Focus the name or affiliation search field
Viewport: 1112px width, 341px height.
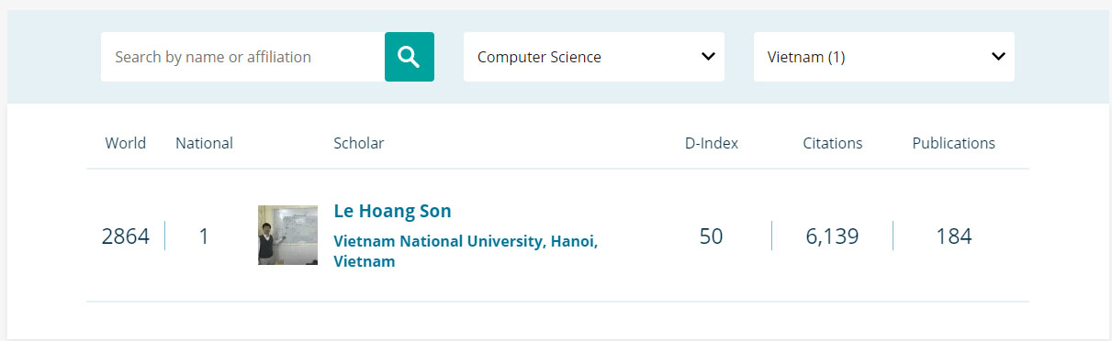(x=242, y=57)
